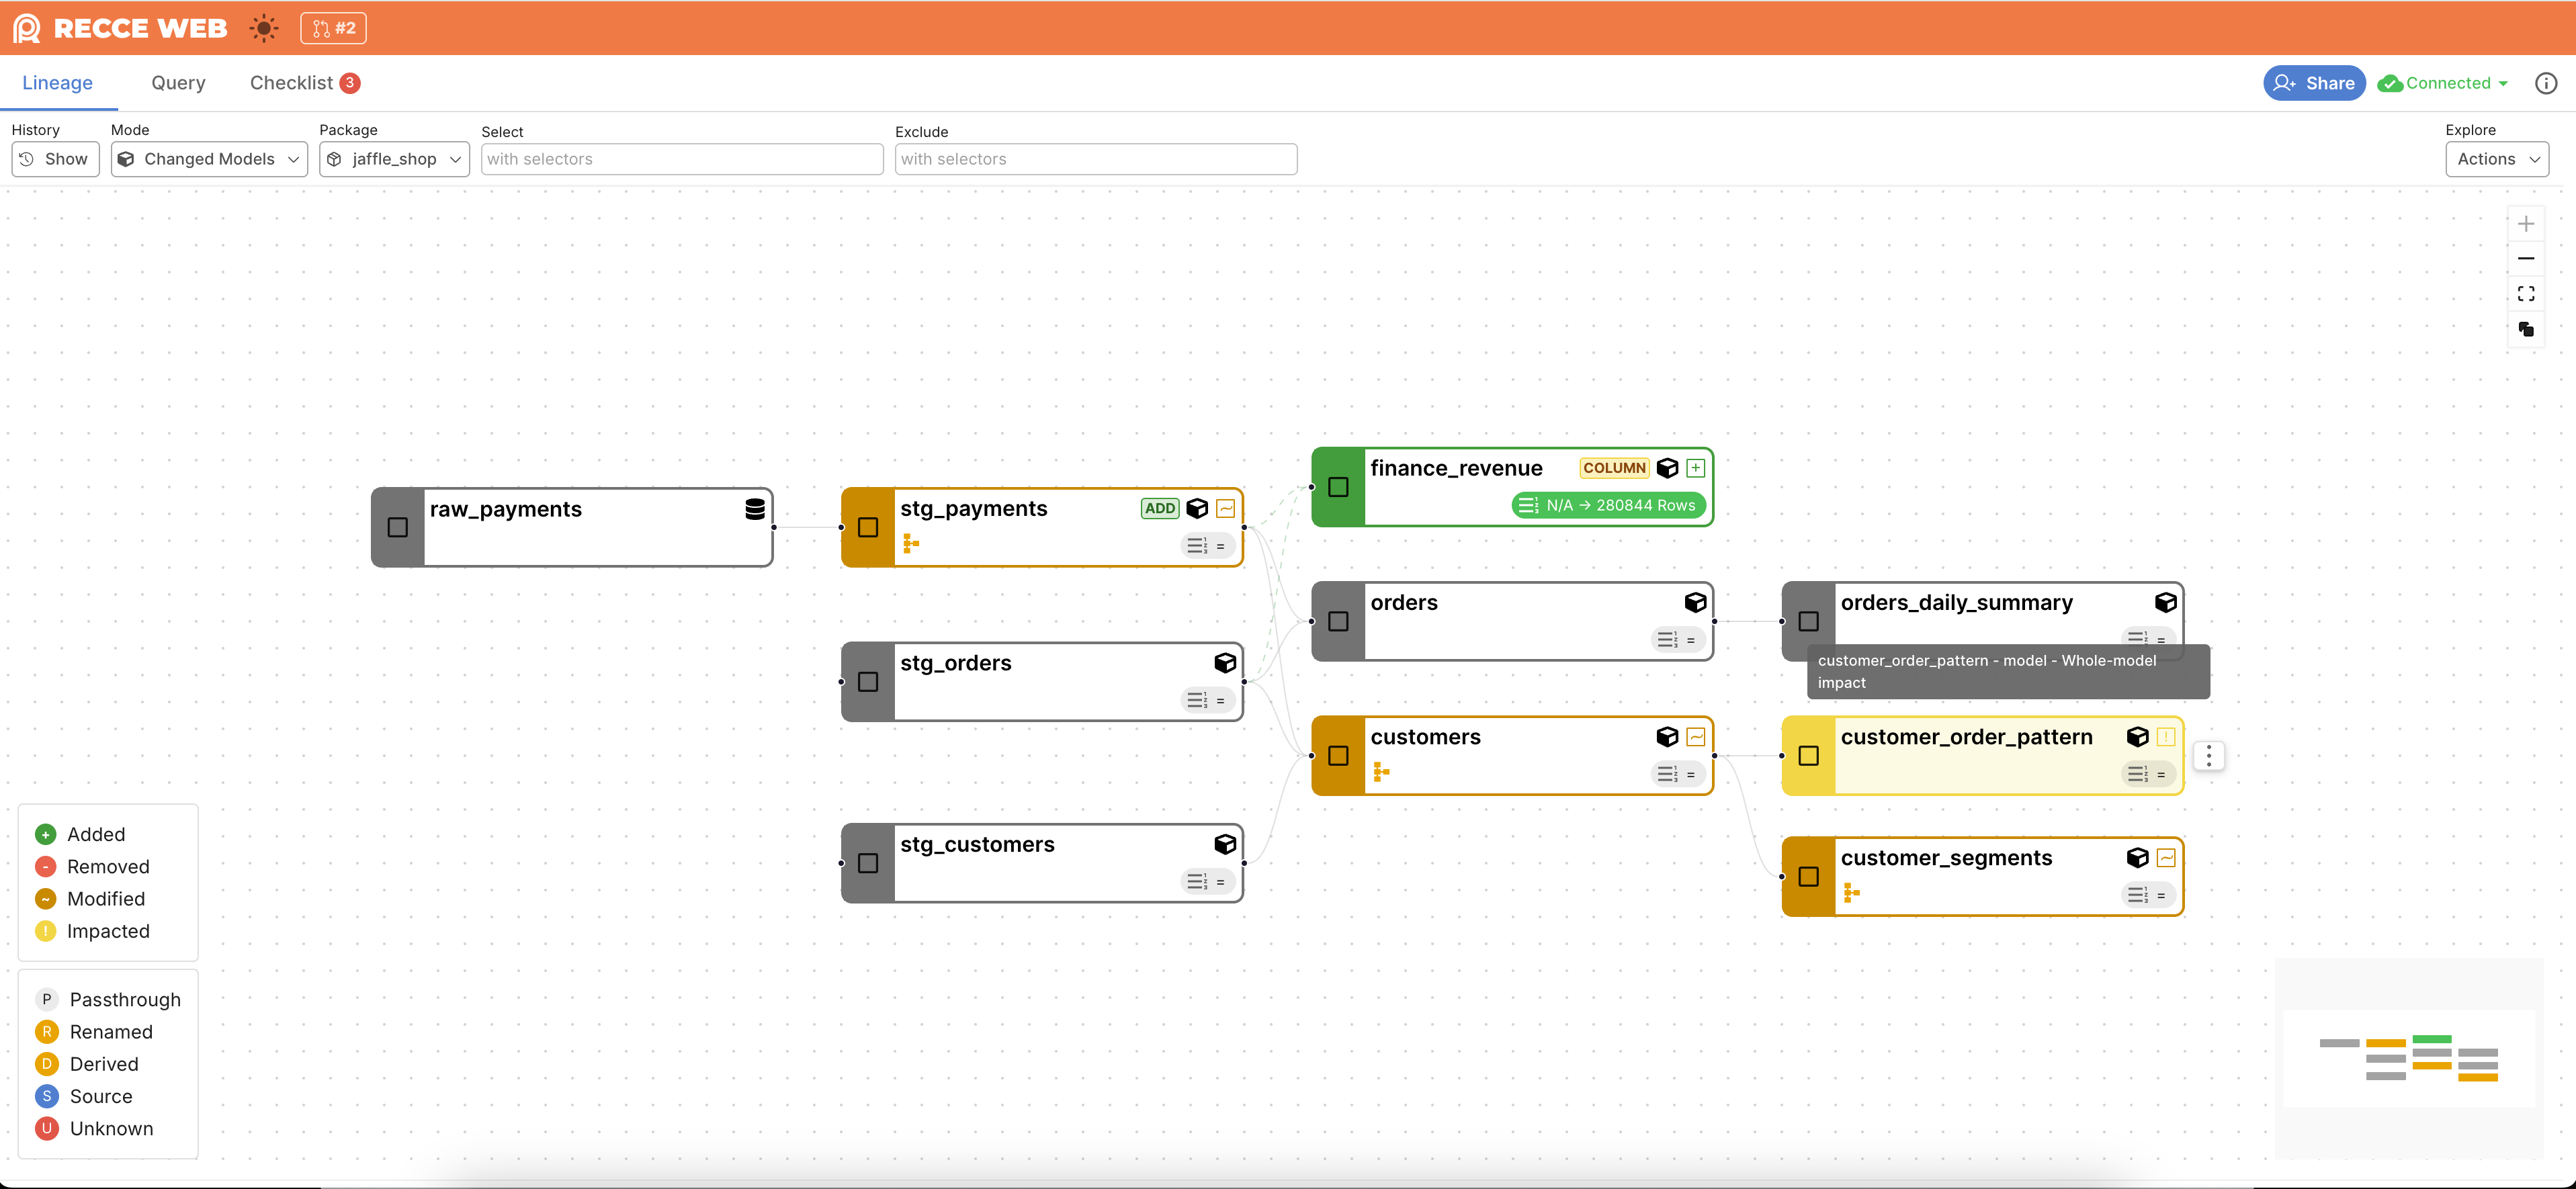
Task: Open the Package jaffle_shop dropdown
Action: pos(394,159)
